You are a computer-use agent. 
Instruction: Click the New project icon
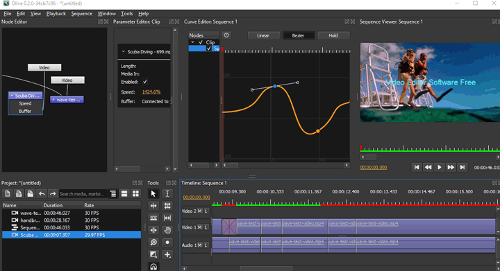[8, 193]
